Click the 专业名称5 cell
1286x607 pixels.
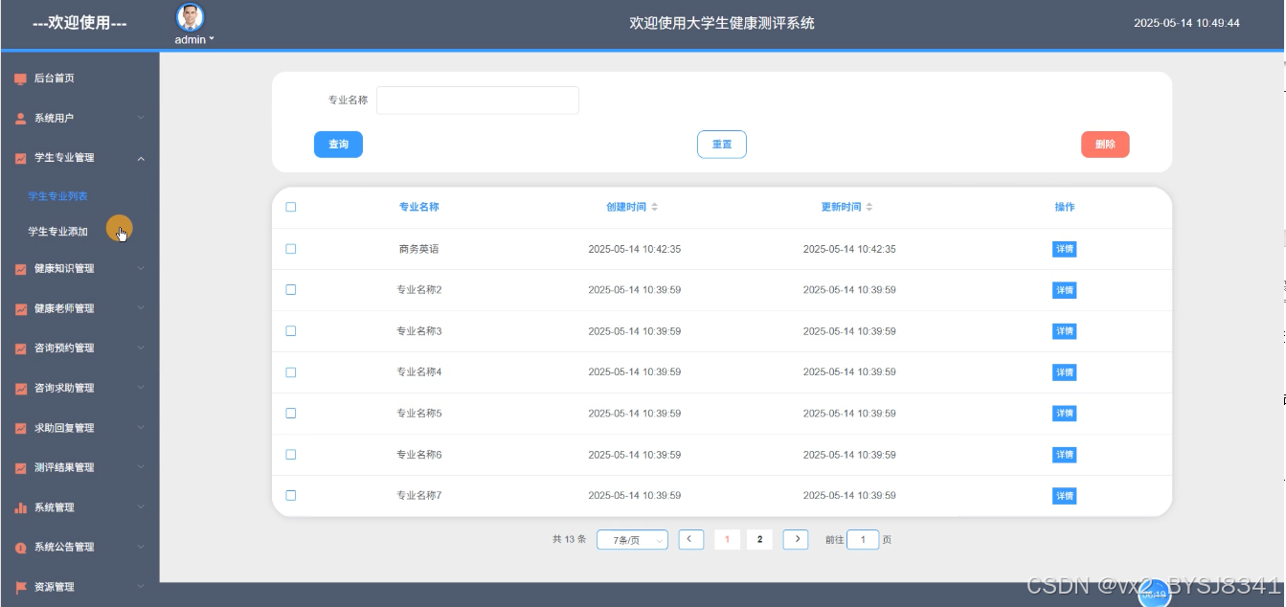coord(419,414)
